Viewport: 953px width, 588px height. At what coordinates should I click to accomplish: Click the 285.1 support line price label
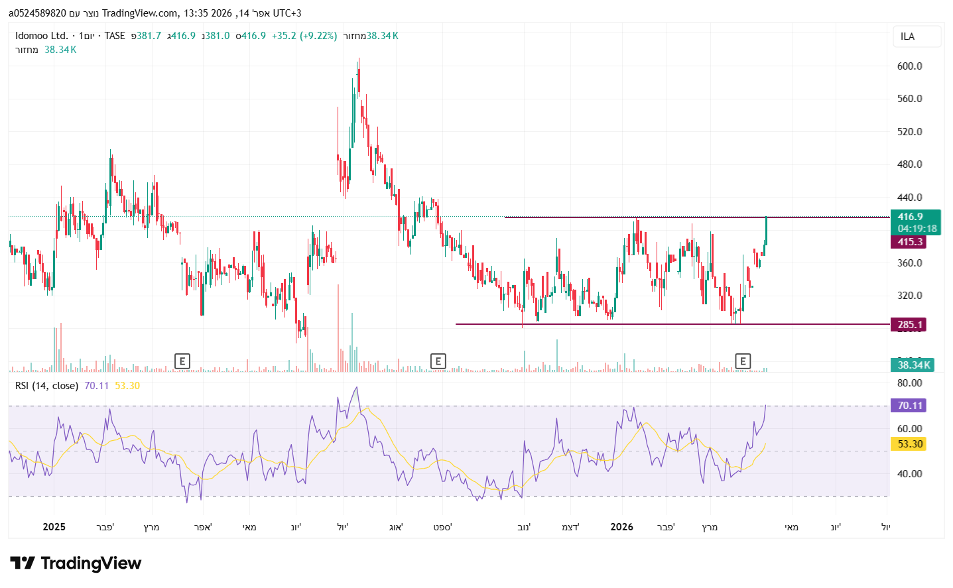pyautogui.click(x=908, y=325)
